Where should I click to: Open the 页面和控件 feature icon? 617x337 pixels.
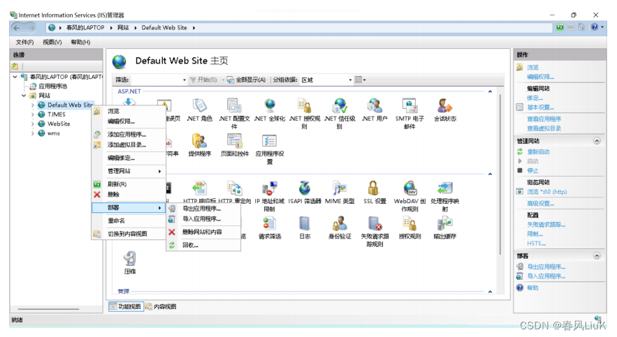point(235,145)
